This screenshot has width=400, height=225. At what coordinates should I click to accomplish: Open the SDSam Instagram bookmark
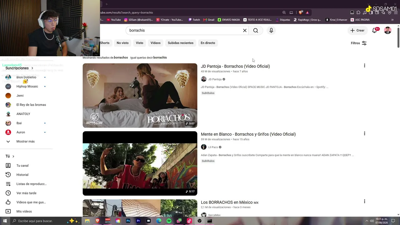click(x=138, y=20)
